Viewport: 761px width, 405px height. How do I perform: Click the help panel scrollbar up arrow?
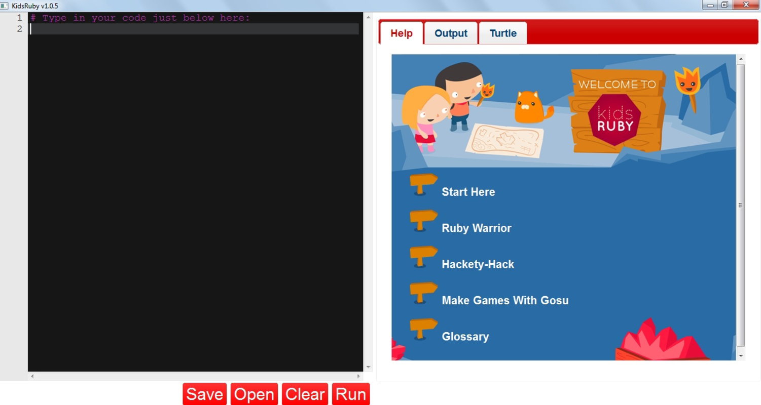pos(741,59)
